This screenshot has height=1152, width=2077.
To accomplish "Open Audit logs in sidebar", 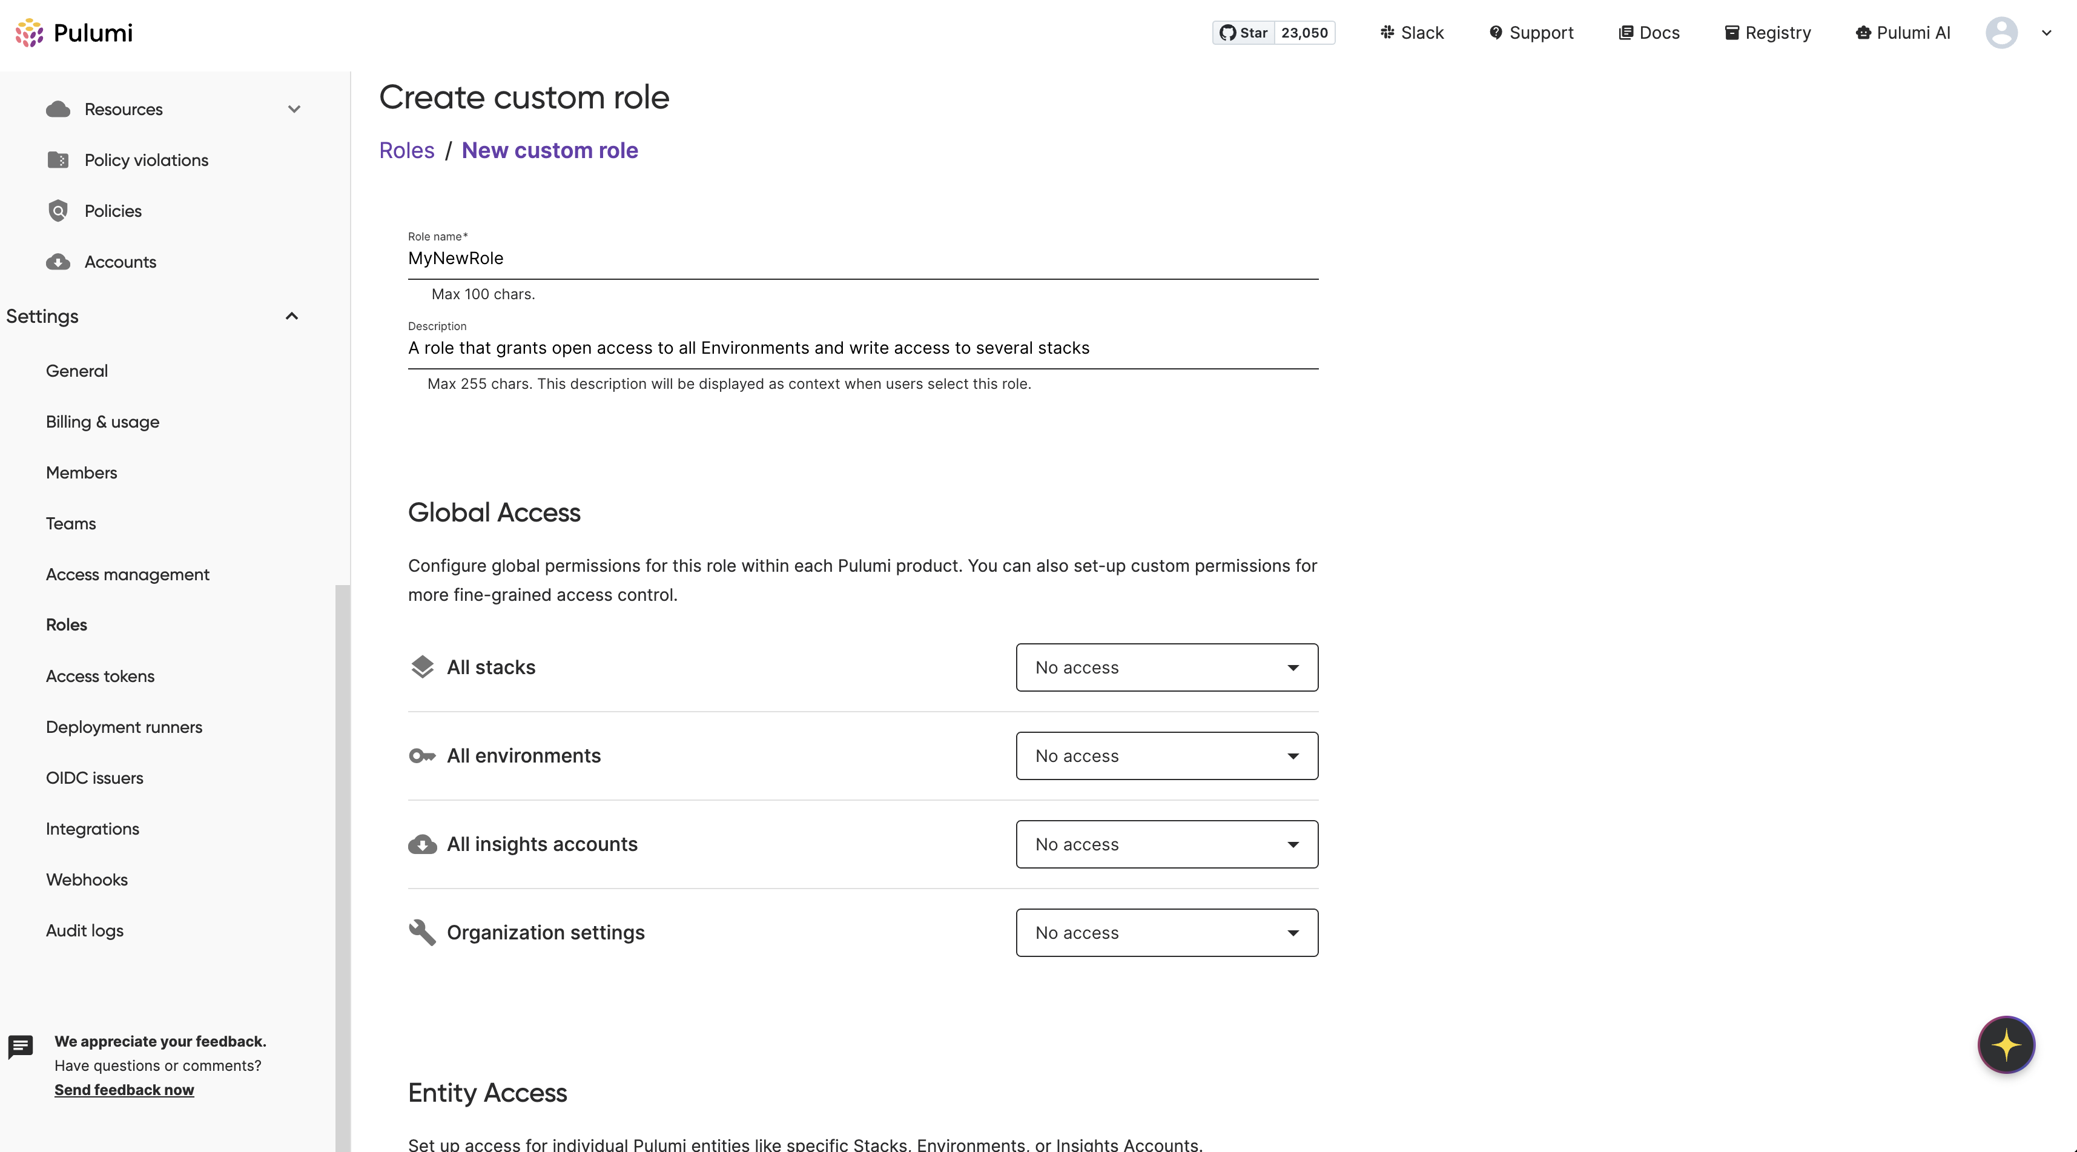I will (x=85, y=930).
